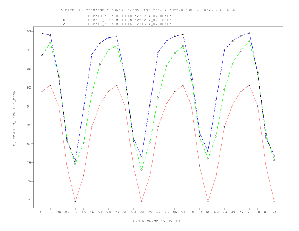Click x-axis hour label 18

coord(92,212)
